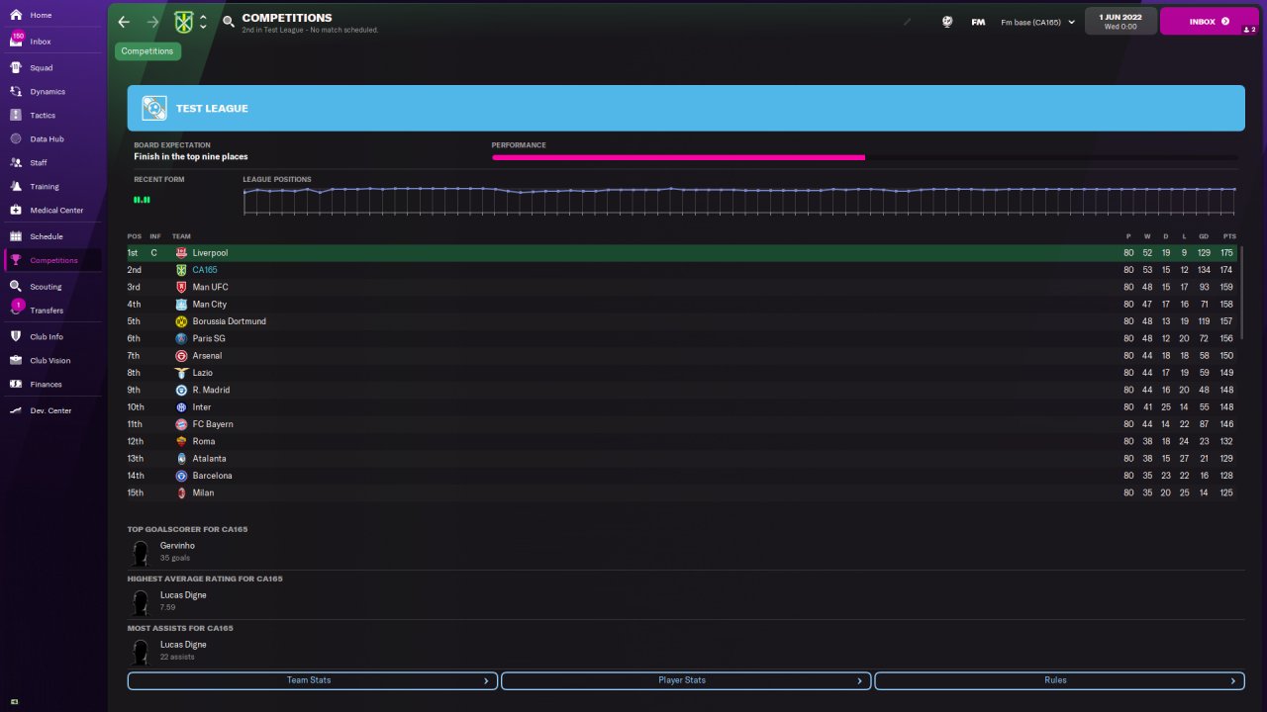The height and width of the screenshot is (712, 1267).
Task: Open Scouting via its magnifier icon
Action: [16, 287]
